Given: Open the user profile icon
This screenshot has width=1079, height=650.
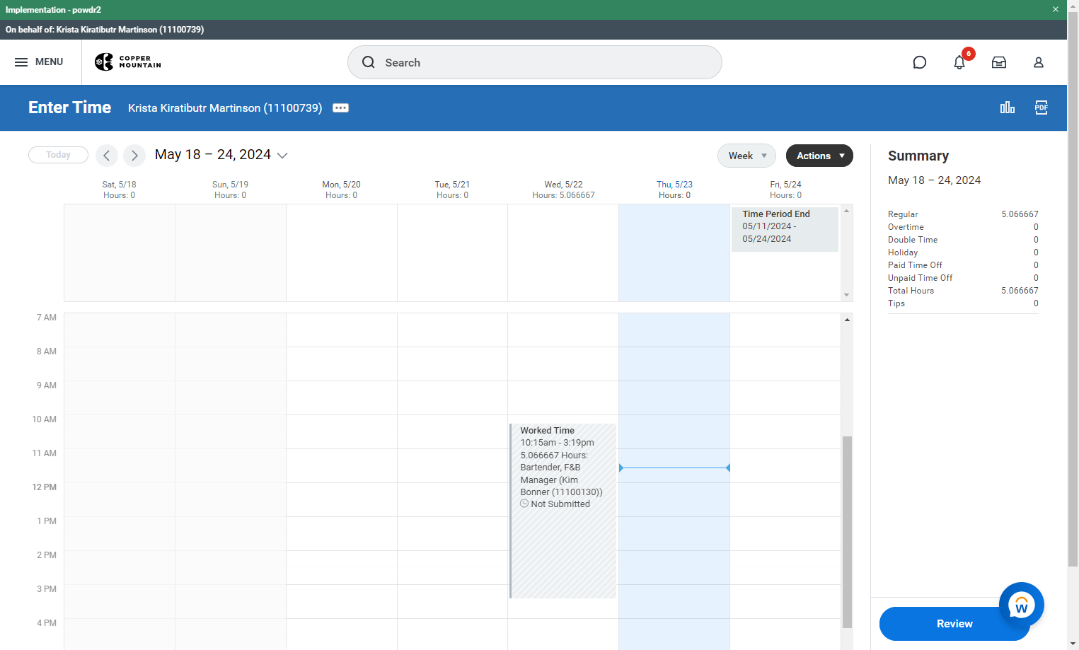Looking at the screenshot, I should [x=1038, y=62].
